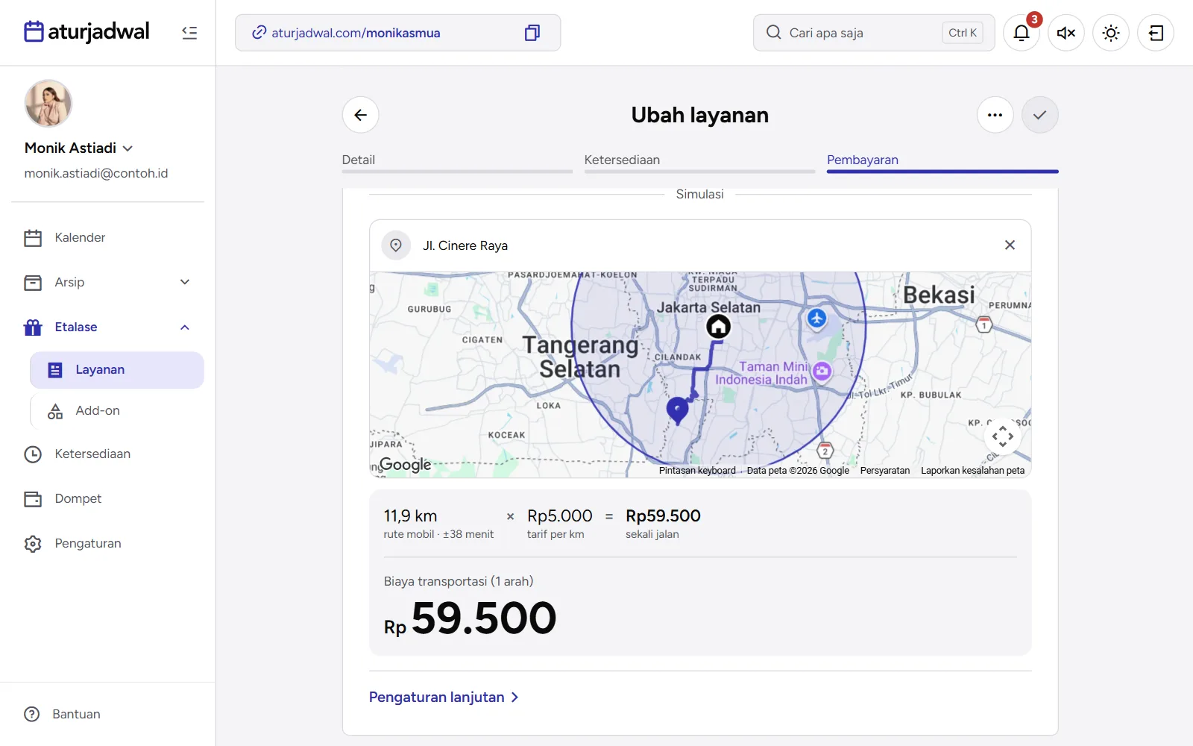Collapse the sidebar menu icon
Screen dimensions: 1193x746
point(189,33)
